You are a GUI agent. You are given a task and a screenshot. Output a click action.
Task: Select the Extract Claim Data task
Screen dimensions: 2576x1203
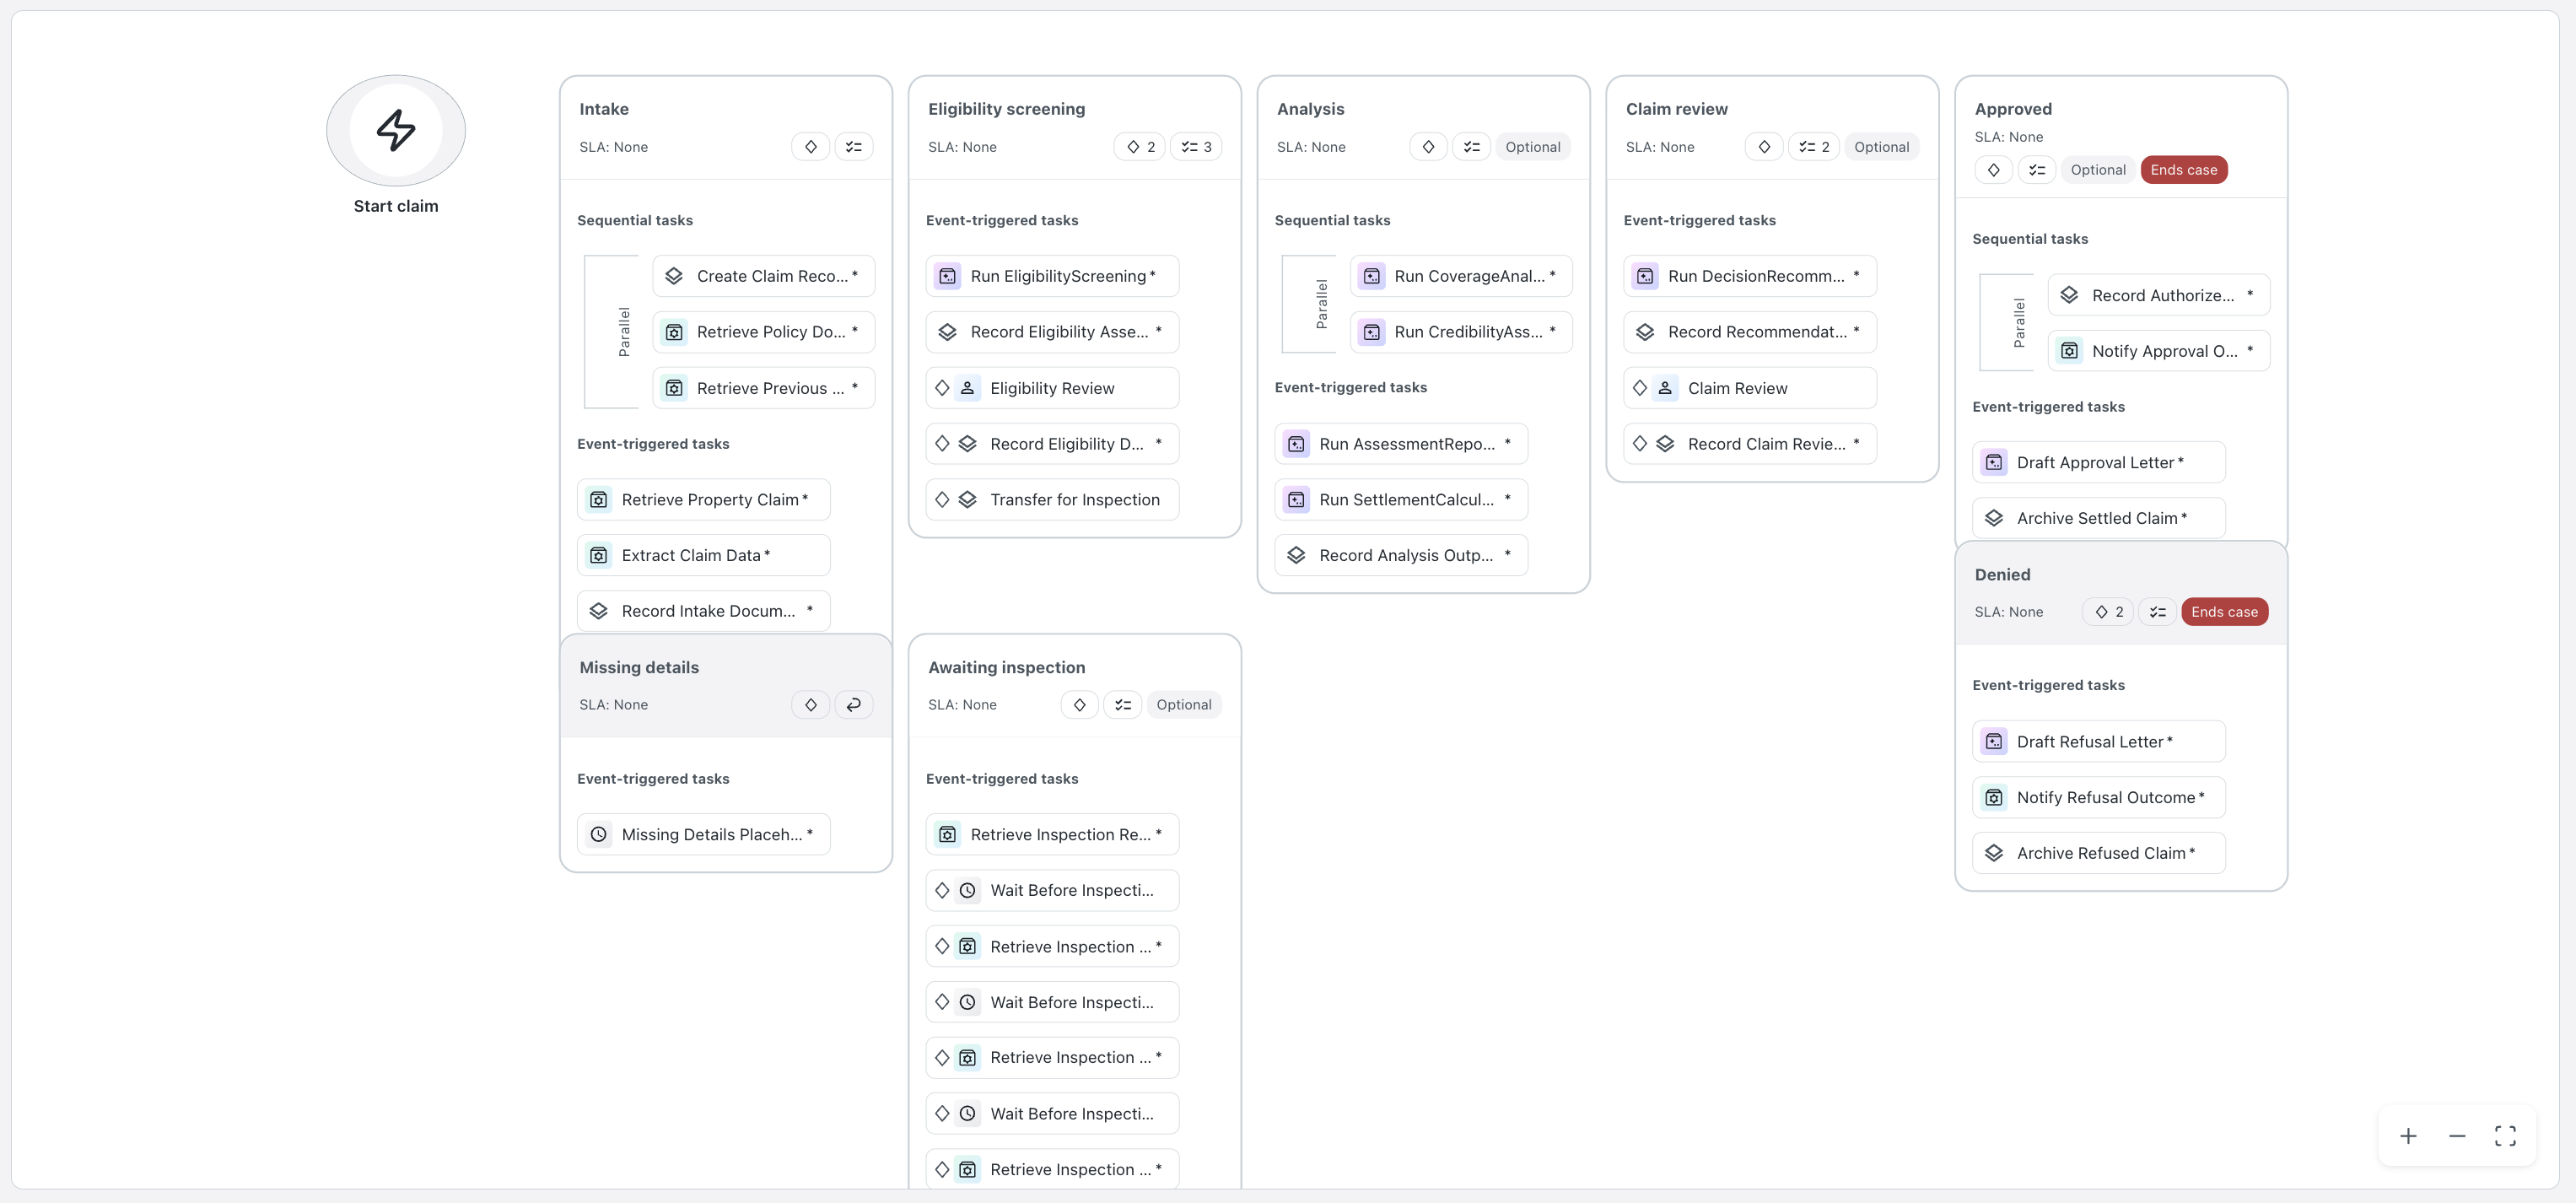(x=704, y=555)
